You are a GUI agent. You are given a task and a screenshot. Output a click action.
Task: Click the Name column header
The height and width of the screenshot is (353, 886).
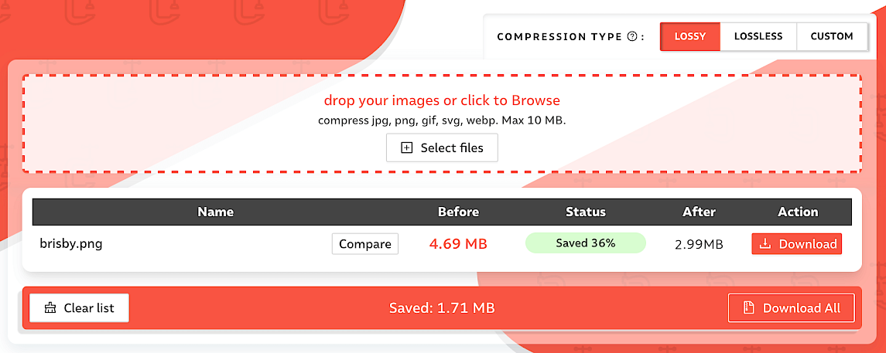point(215,212)
